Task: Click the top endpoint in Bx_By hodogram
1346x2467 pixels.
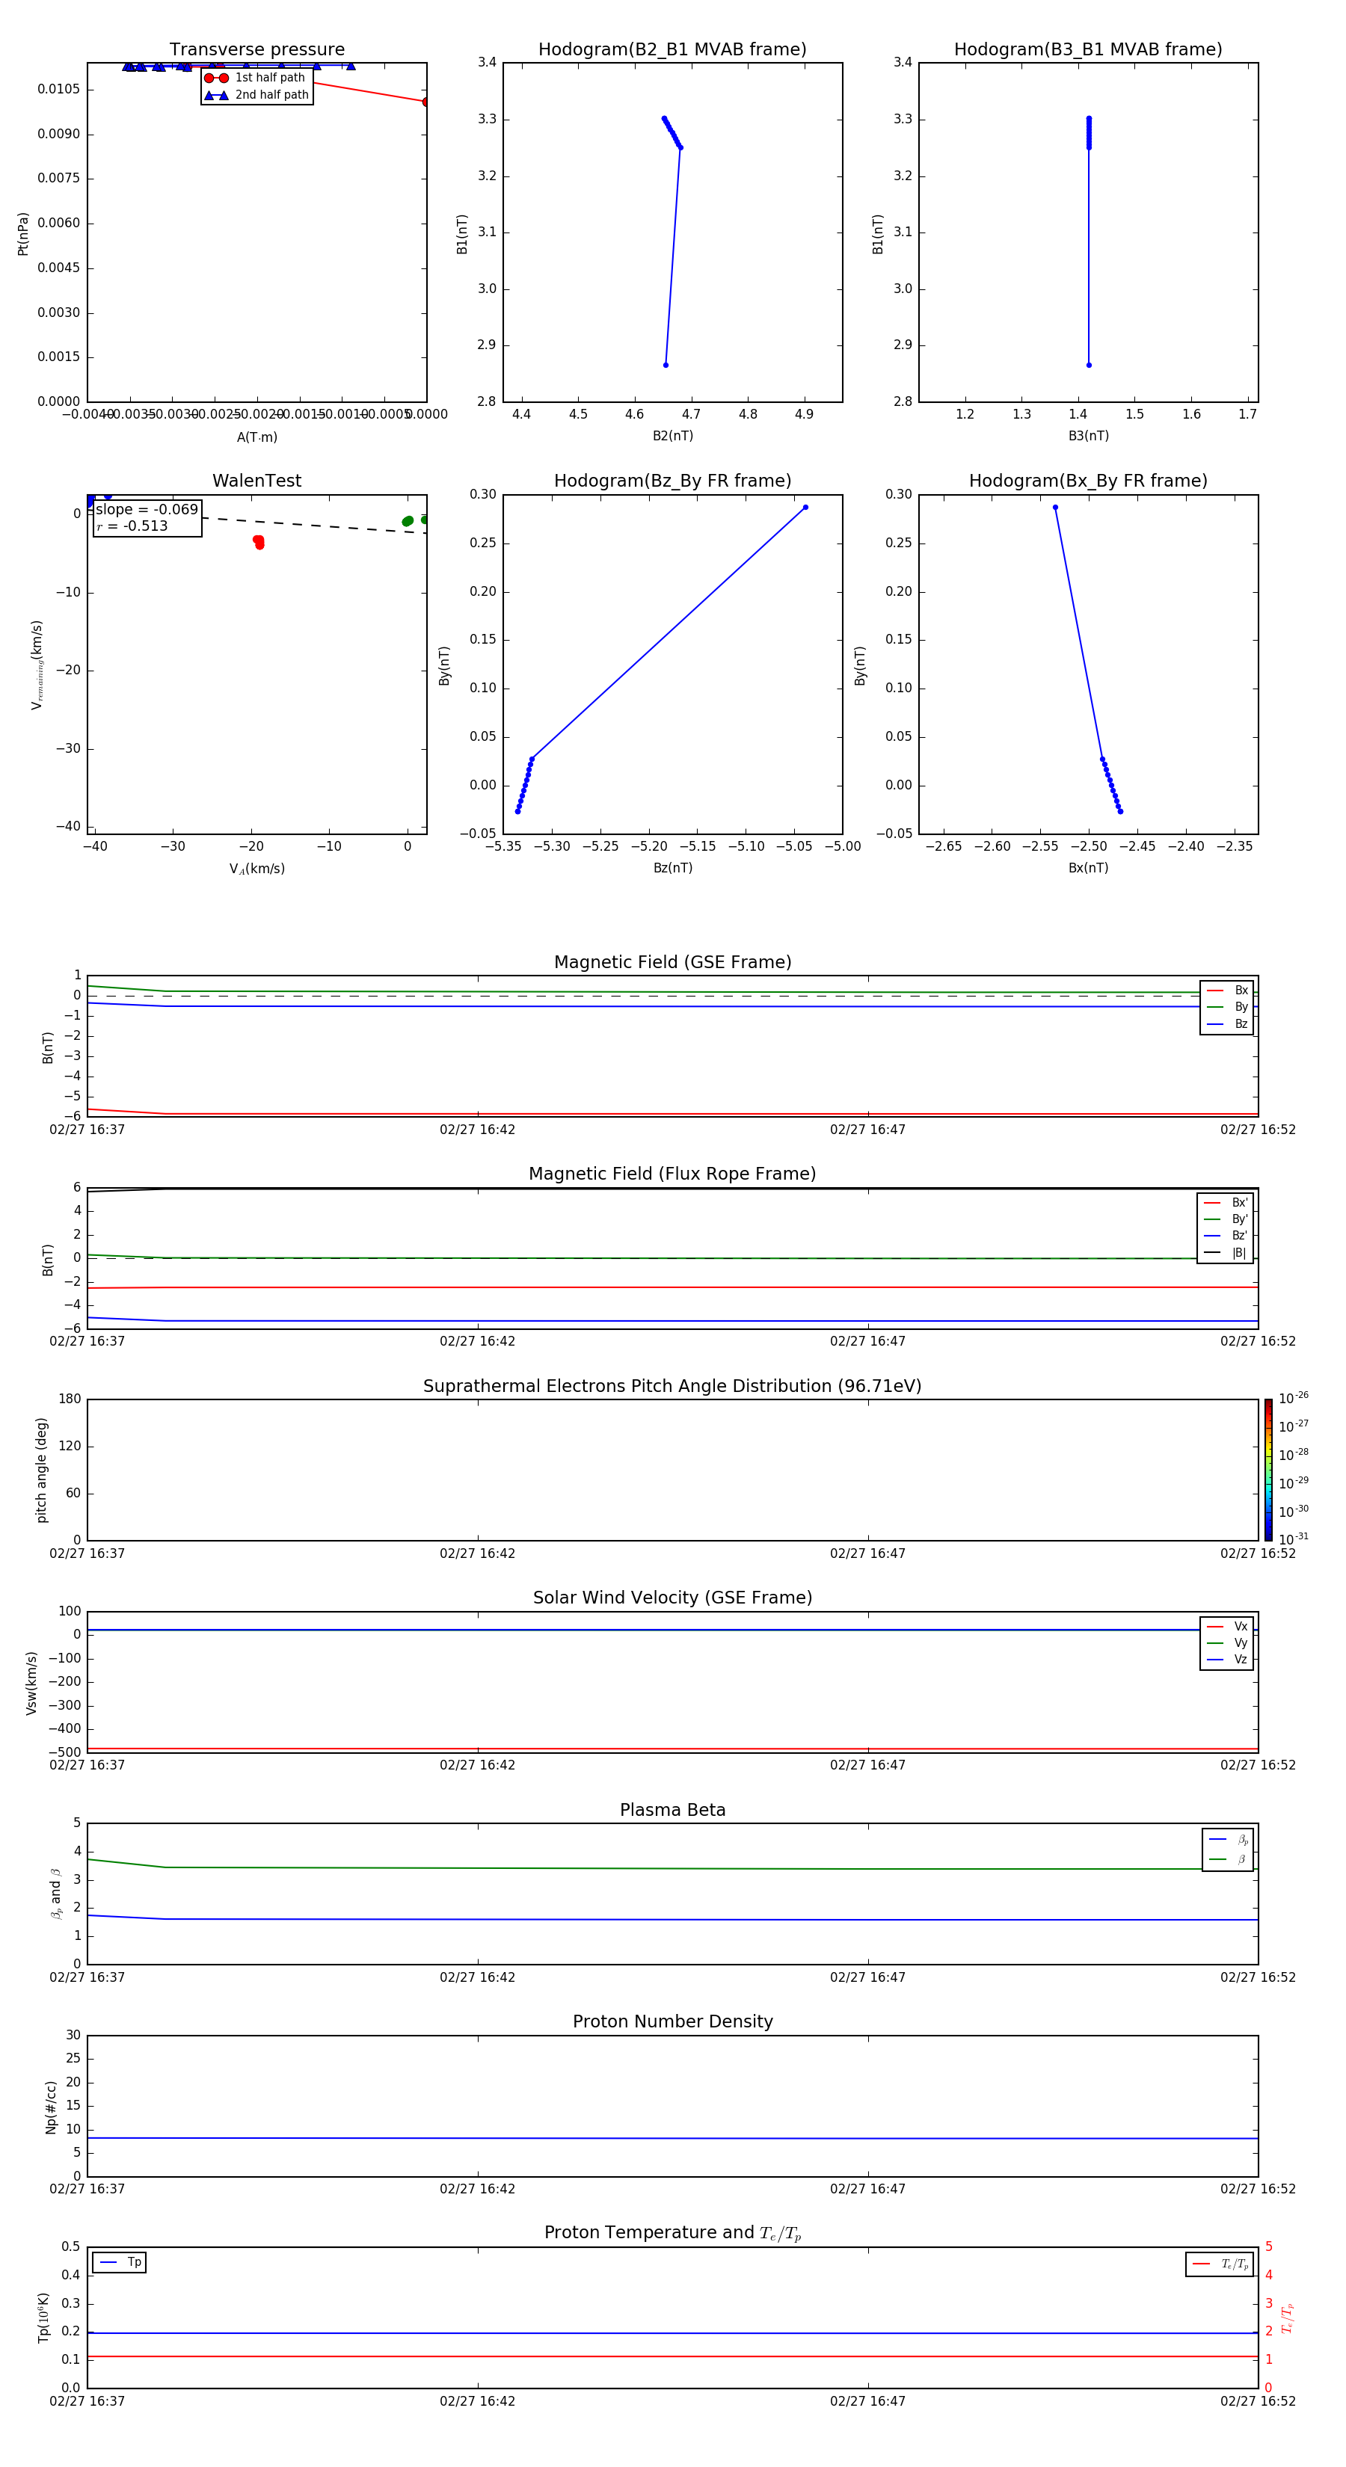Action: 1055,508
